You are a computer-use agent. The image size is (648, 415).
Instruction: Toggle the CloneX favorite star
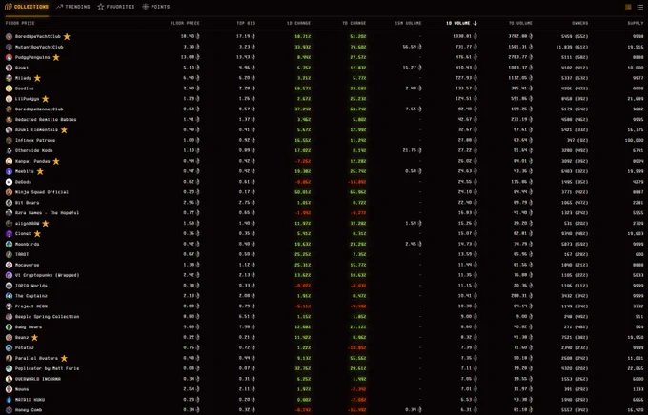point(37,234)
